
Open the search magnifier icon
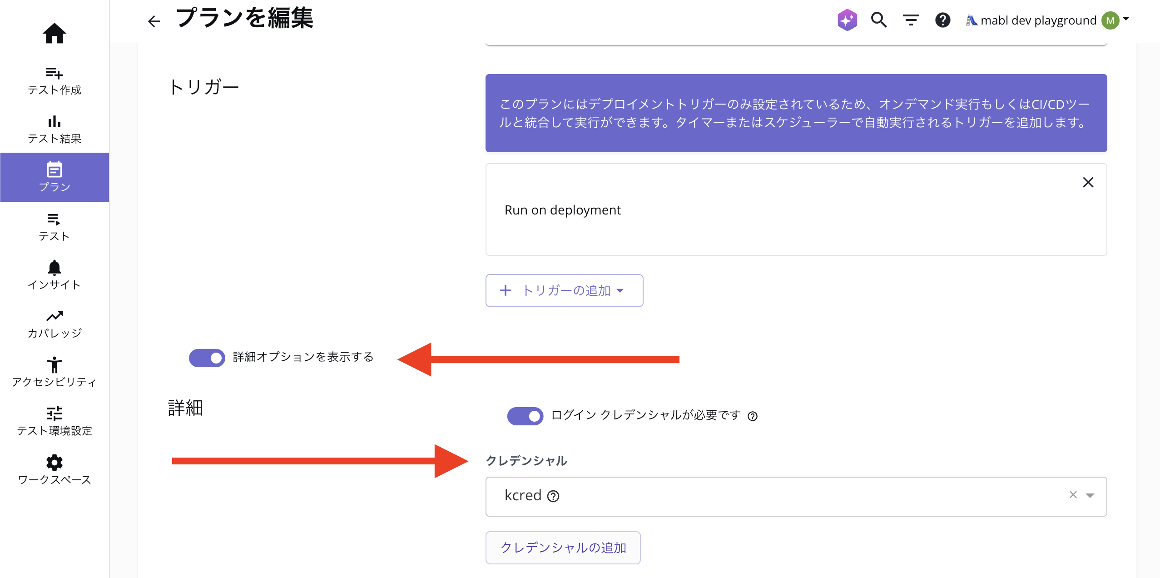878,20
